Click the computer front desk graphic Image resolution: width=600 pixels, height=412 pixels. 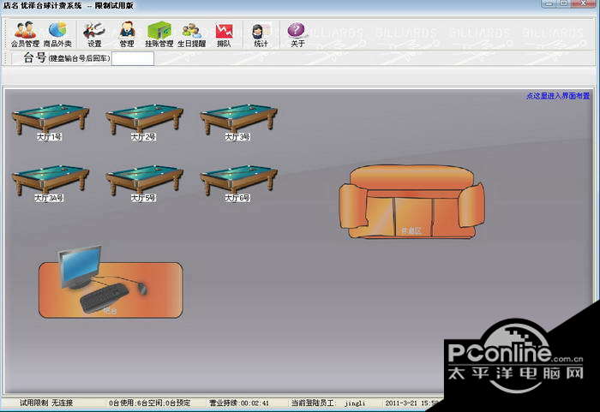111,282
